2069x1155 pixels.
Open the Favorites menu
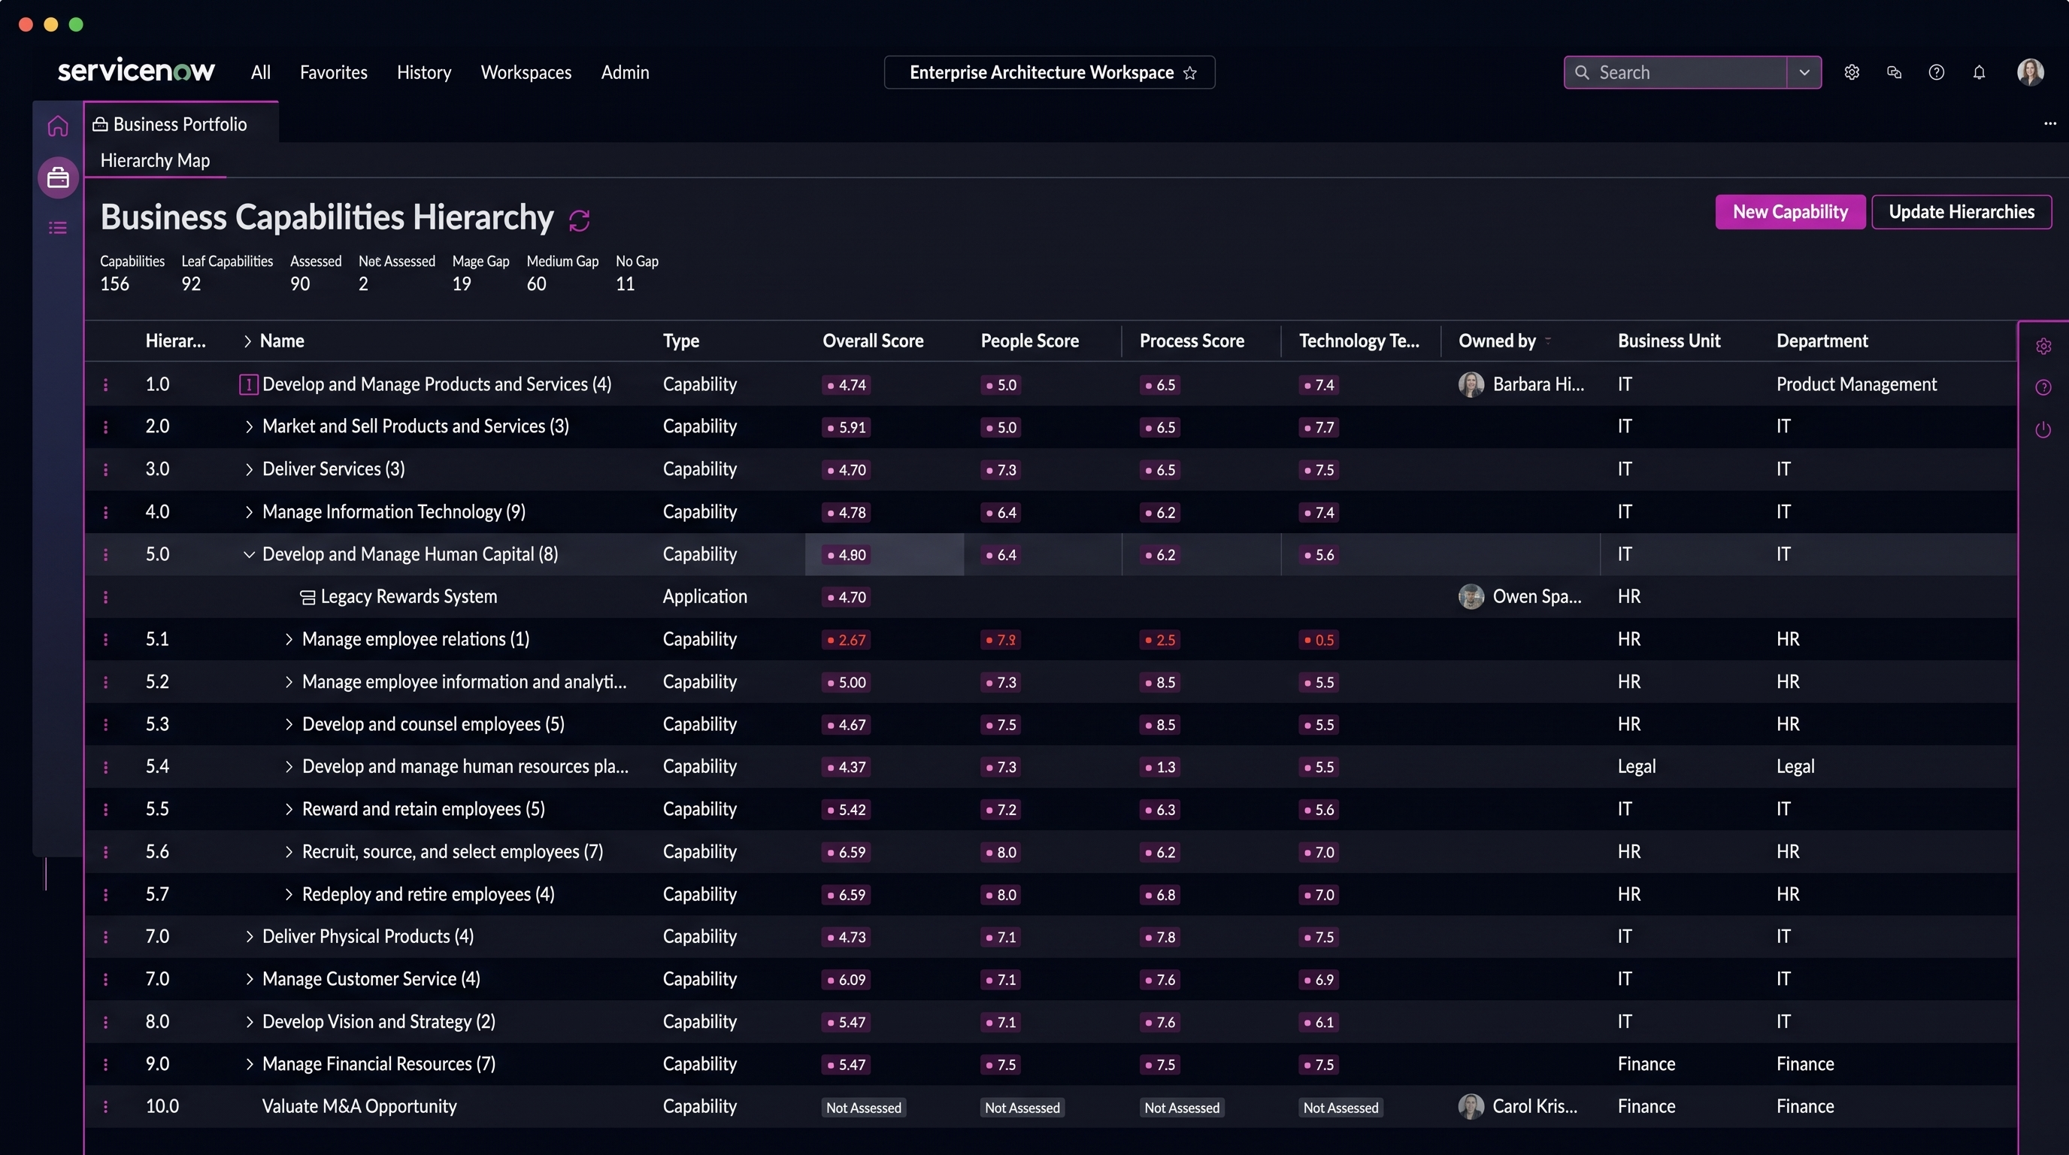click(333, 72)
